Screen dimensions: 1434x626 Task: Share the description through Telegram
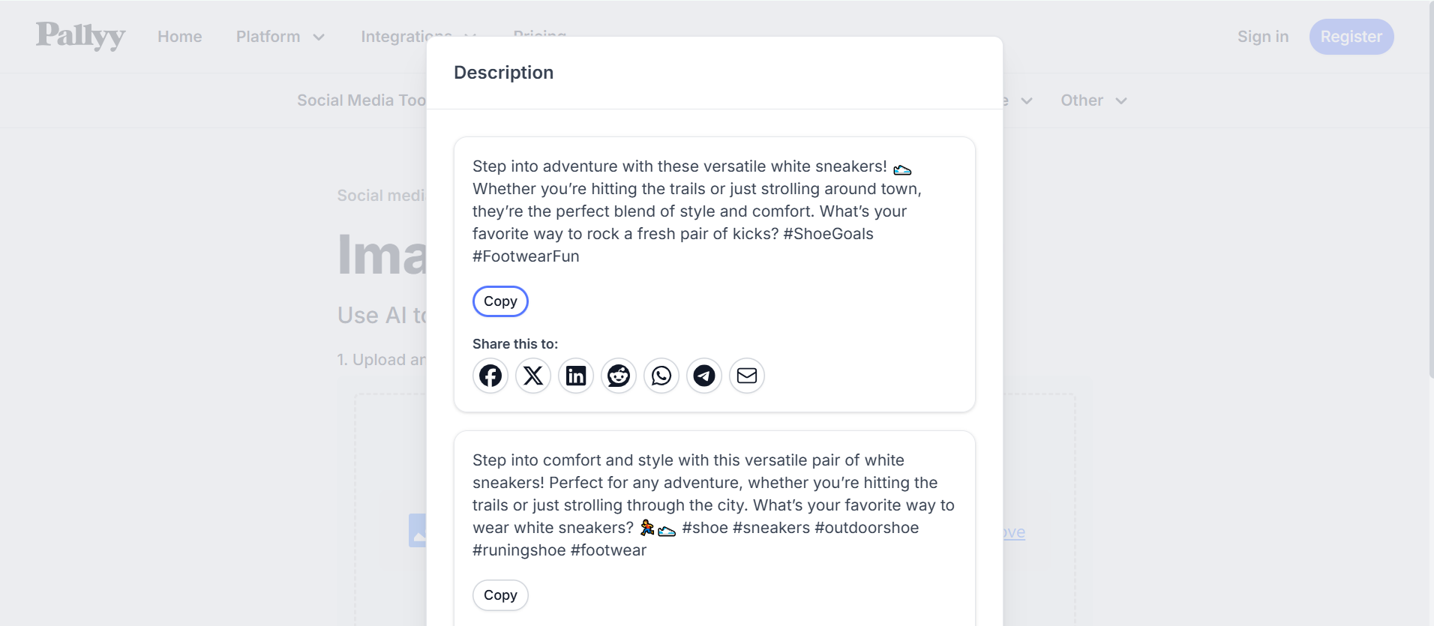[x=704, y=376]
